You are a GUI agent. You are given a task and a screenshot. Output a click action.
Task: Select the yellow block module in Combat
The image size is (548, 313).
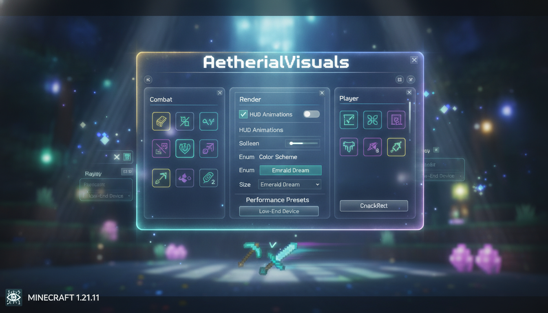pyautogui.click(x=161, y=121)
